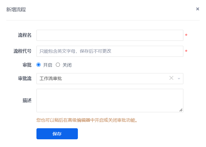The width and height of the screenshot is (206, 147).
Task: Open the 工作流审批 combo box
Action: click(102, 79)
